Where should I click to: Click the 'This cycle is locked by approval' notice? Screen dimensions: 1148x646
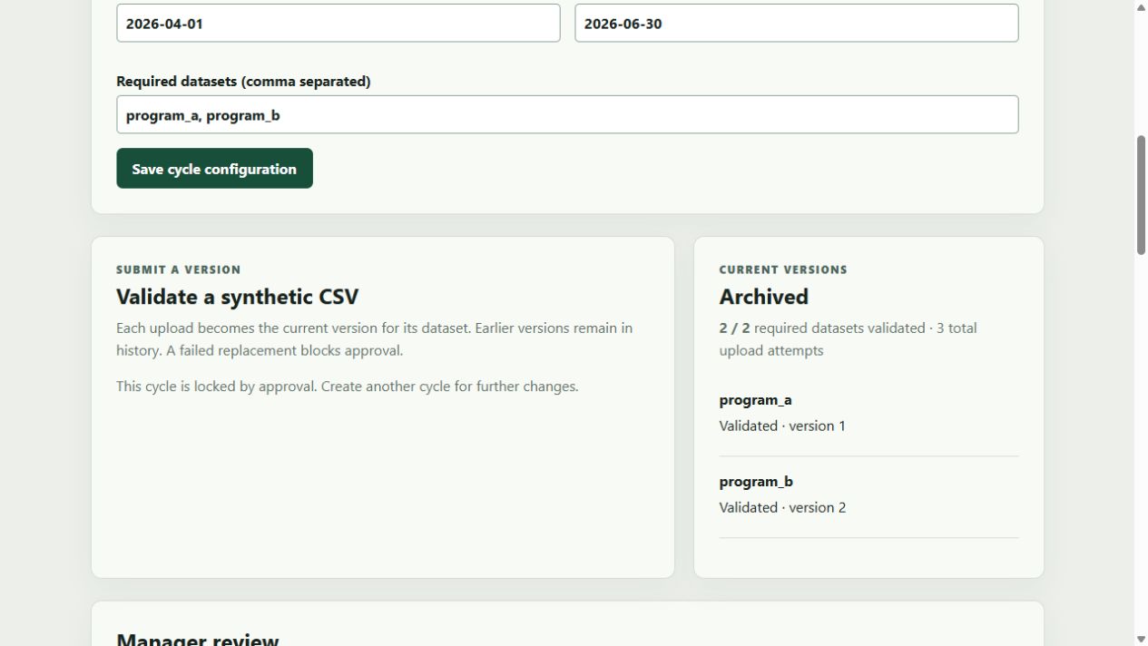[x=347, y=387]
